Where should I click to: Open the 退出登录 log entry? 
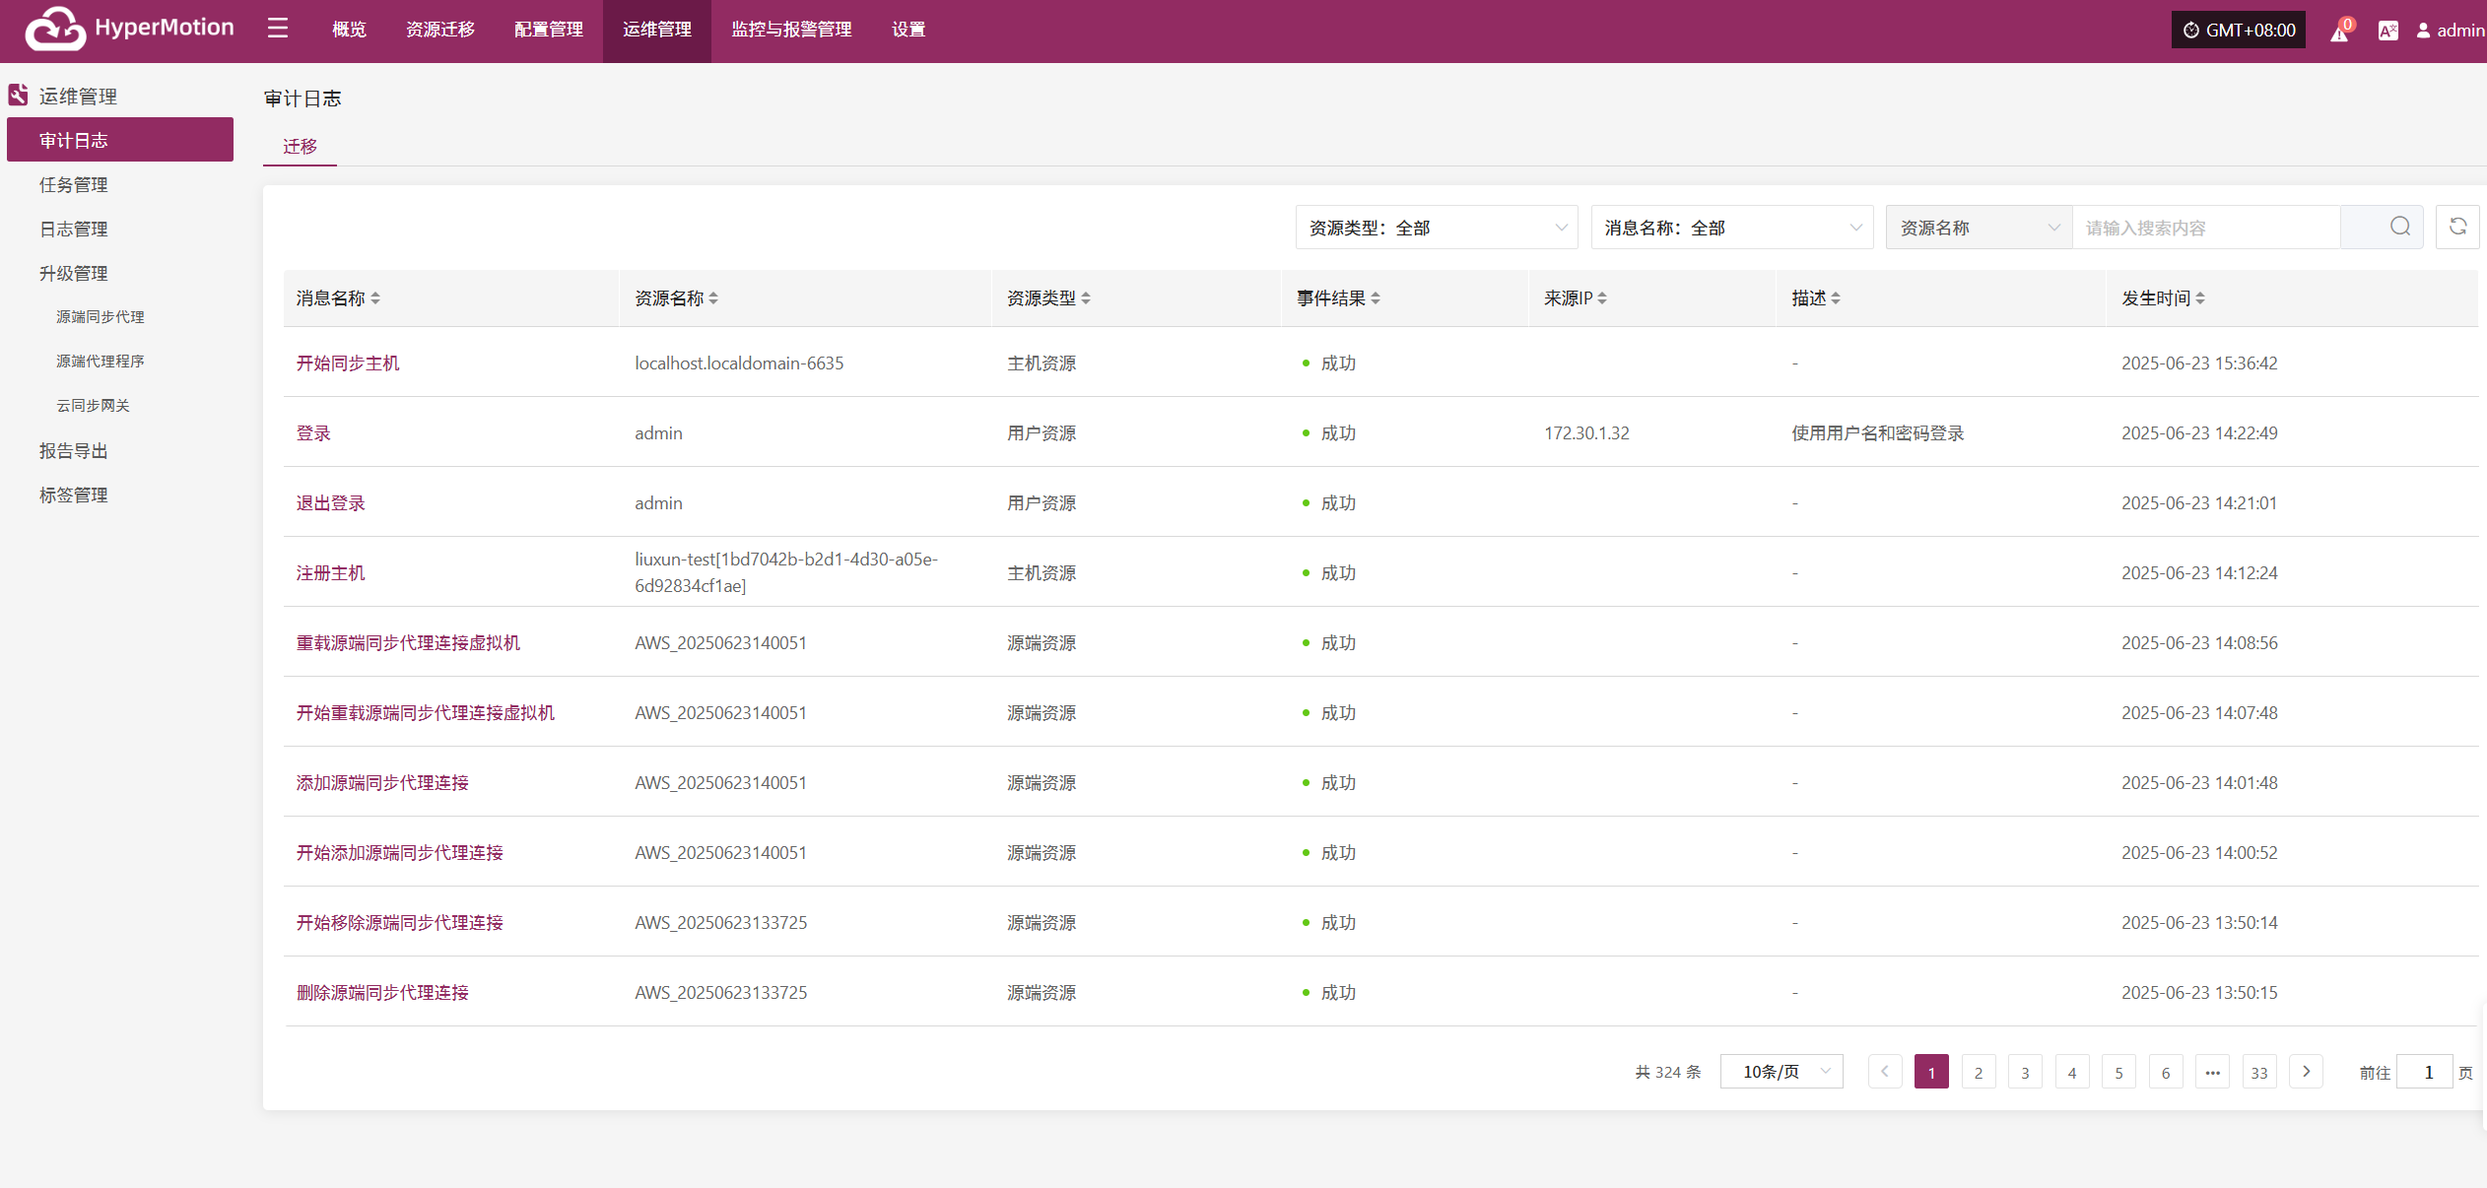click(330, 502)
